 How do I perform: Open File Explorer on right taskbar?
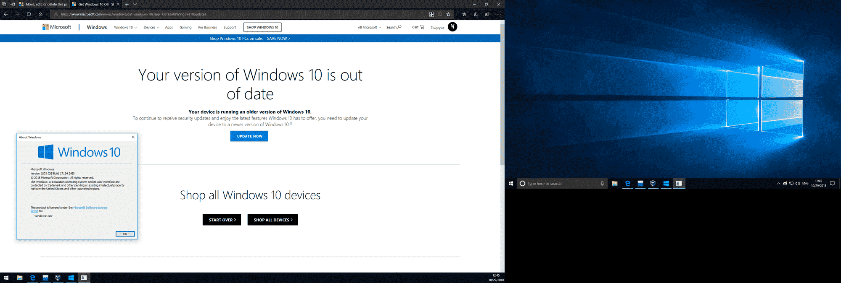click(x=615, y=184)
